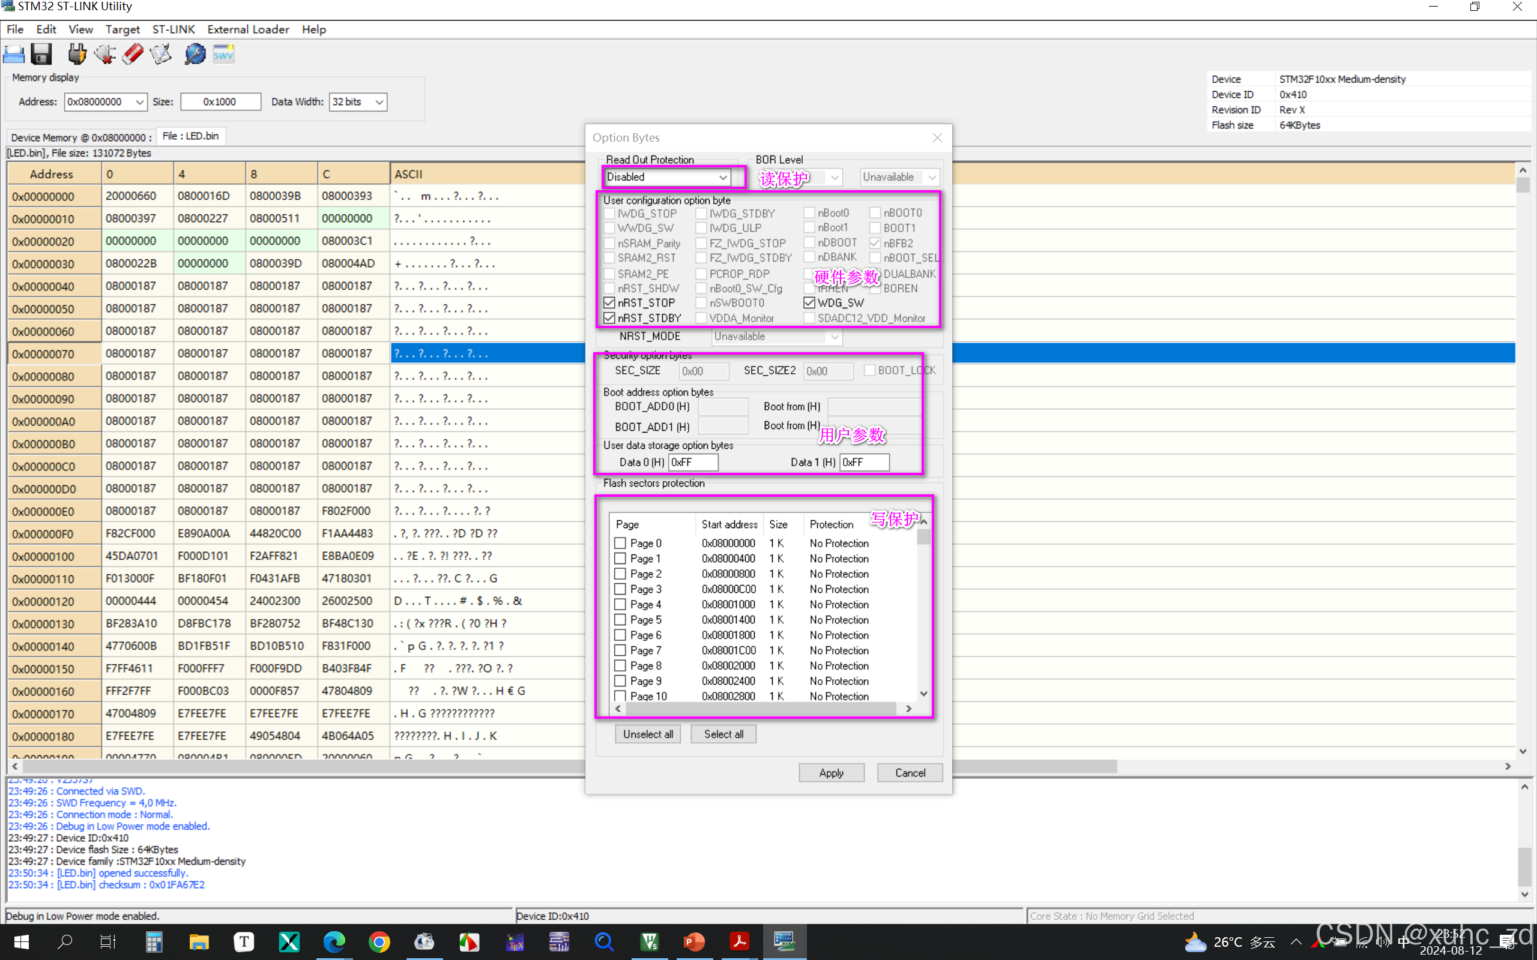Open the ST-LINK menu

point(174,29)
